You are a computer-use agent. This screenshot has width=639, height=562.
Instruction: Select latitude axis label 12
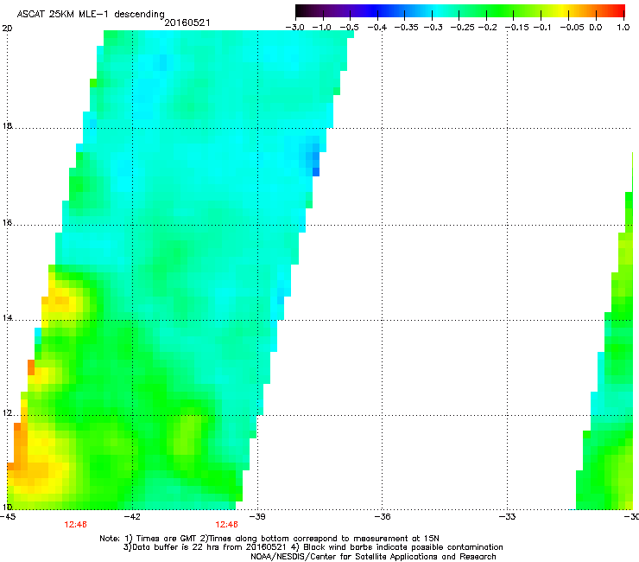click(7, 412)
